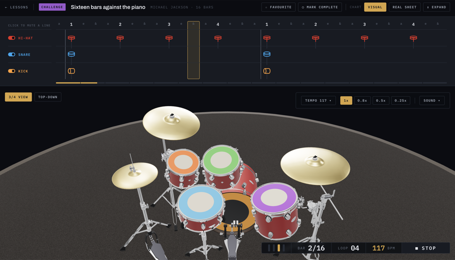
Task: Click hi-hat note on beat 2, second bar
Action: point(316,38)
